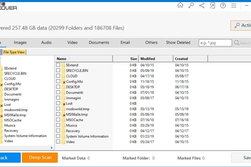
Task: Click the Config.Msi folder icon in file list
Action: click(63, 82)
